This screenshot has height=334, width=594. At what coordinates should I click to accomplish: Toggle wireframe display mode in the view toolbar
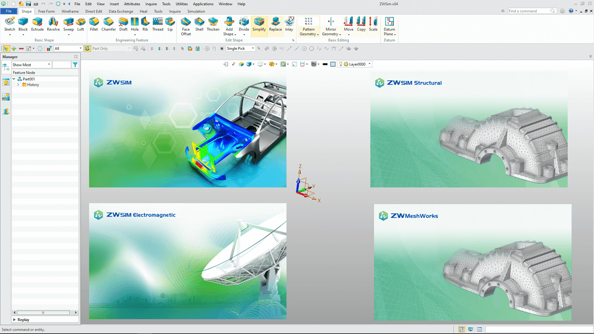click(260, 64)
